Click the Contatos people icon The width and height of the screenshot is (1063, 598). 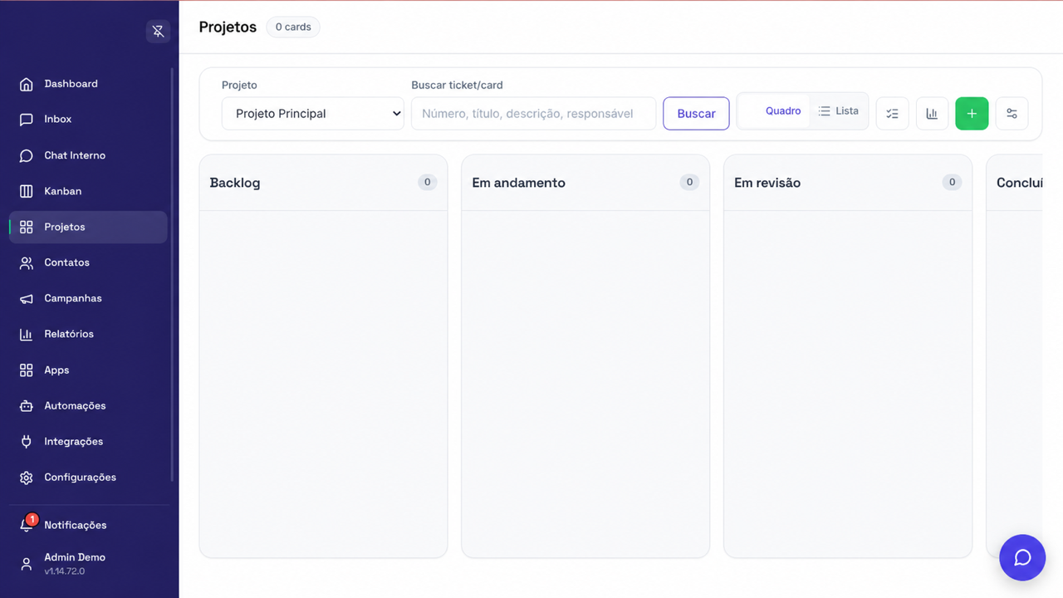click(x=27, y=262)
